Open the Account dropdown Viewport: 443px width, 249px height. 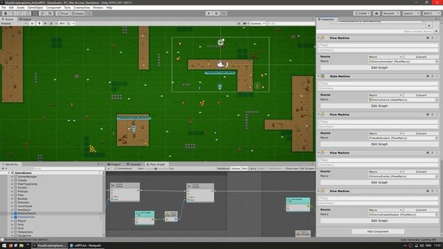click(x=390, y=13)
